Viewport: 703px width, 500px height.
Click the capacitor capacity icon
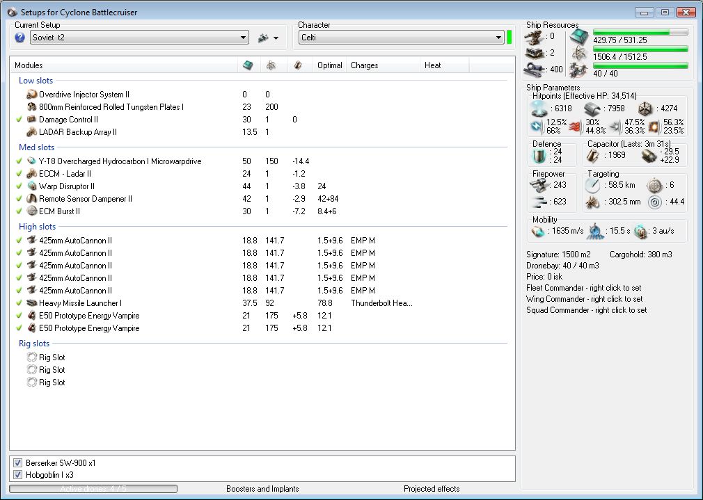tap(592, 156)
